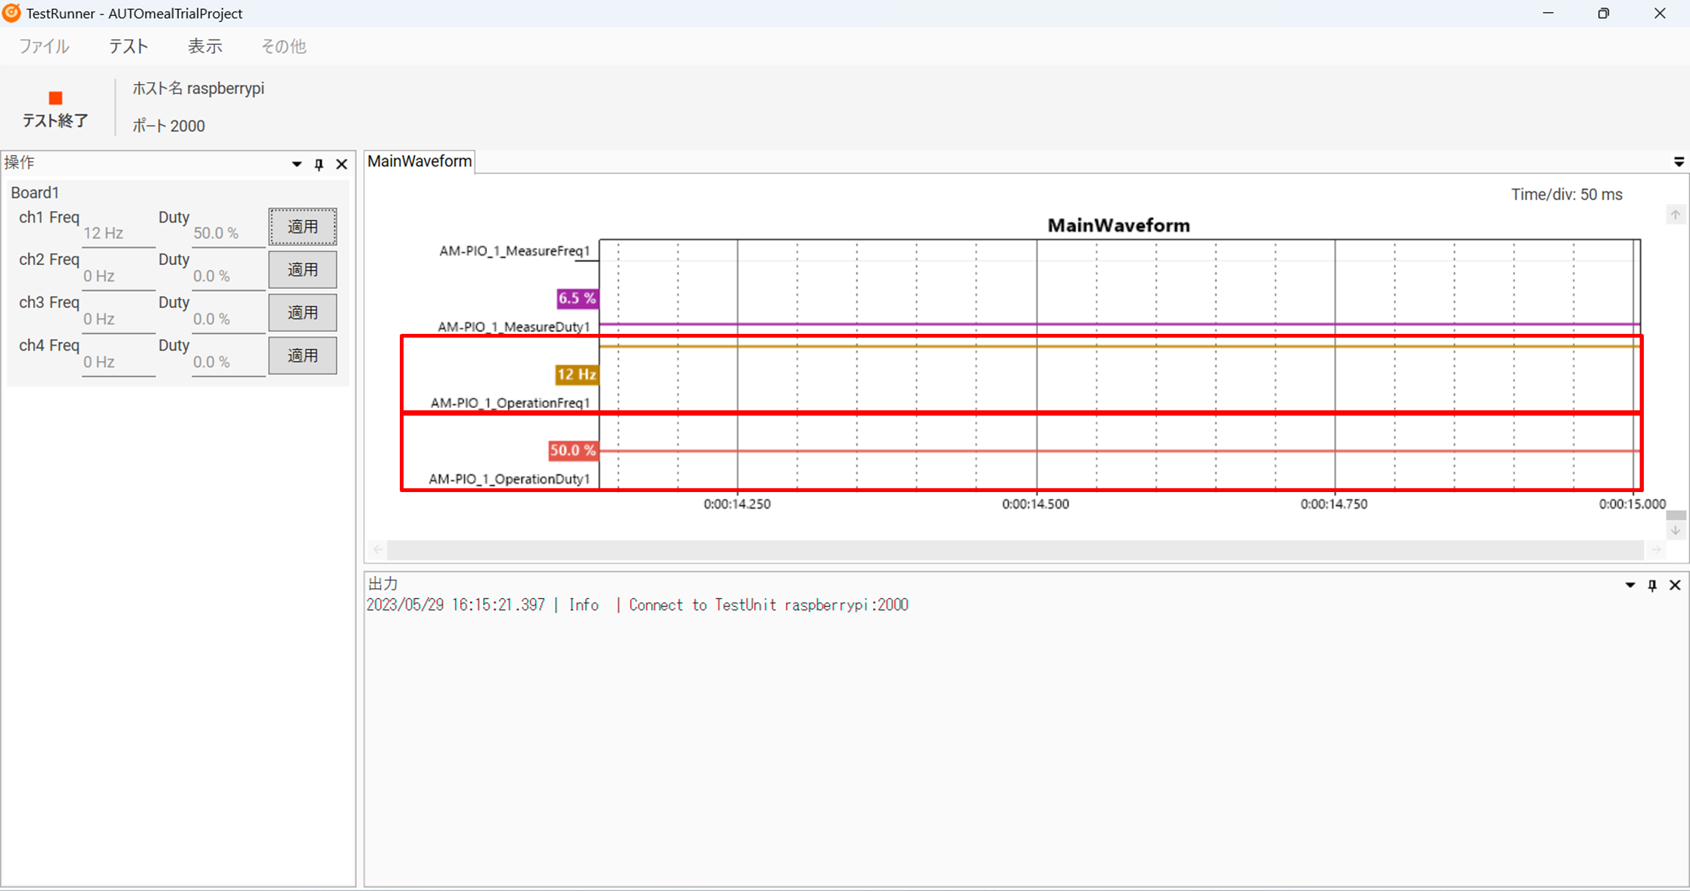This screenshot has height=891, width=1690.
Task: Open the MainWaveform tab list dropdown
Action: (1679, 162)
